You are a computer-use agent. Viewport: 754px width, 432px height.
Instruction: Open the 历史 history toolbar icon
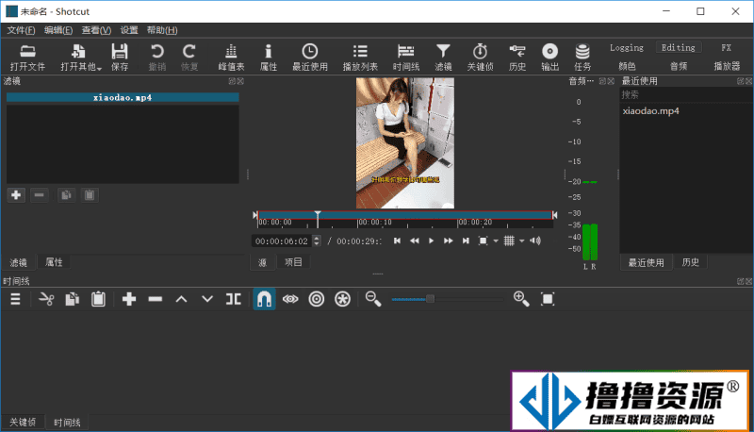[517, 57]
